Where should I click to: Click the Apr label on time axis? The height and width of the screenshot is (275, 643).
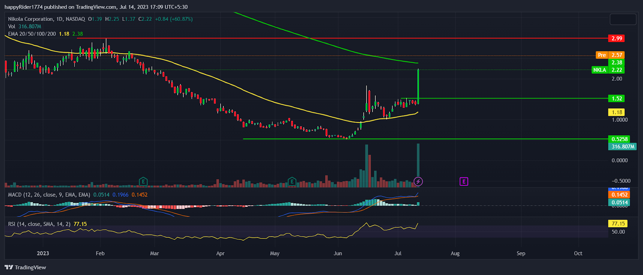[220, 253]
